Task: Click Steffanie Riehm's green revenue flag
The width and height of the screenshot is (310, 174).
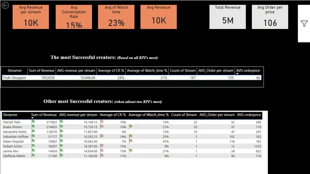Action: (x=33, y=156)
